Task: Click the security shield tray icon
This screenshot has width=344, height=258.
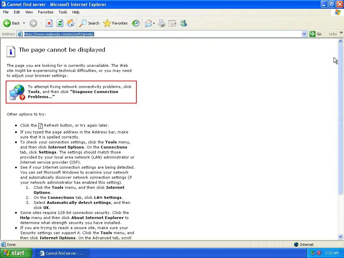Action: pyautogui.click(x=319, y=253)
